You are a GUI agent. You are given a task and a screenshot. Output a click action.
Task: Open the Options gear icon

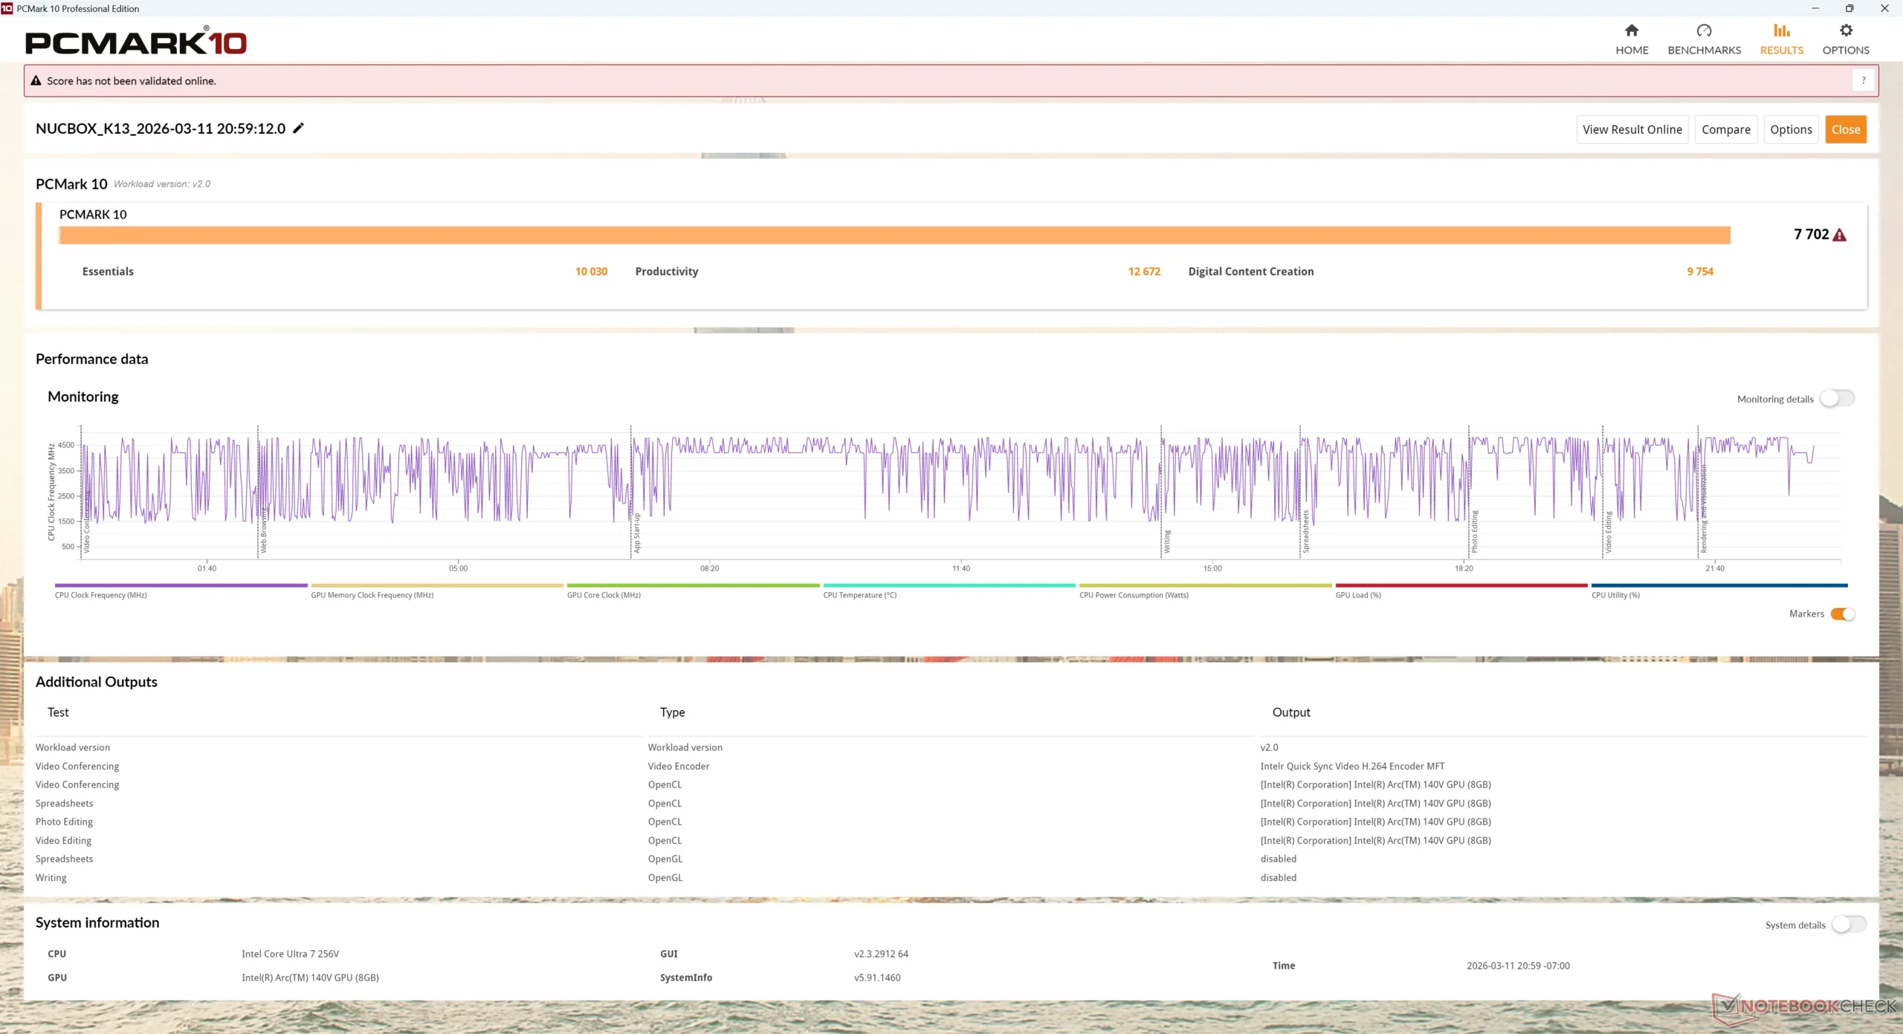click(1845, 30)
